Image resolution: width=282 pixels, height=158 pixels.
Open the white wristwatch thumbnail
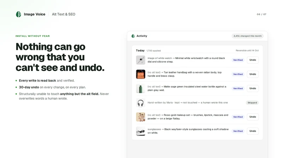(141, 60)
